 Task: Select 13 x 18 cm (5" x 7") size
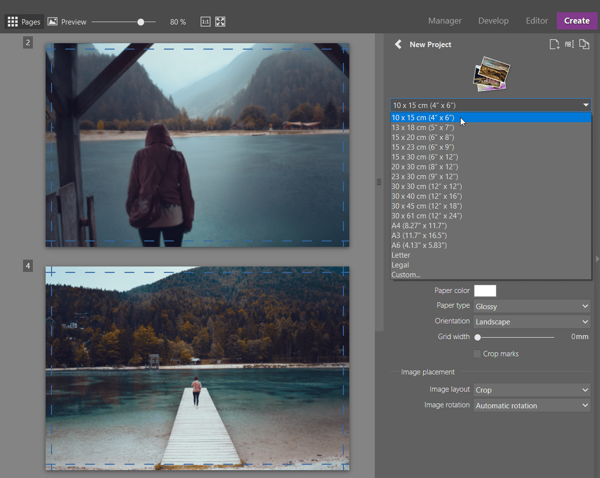[491, 128]
